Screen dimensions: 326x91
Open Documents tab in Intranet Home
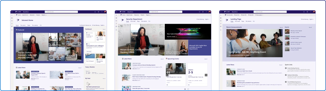pyautogui.click(x=23, y=25)
